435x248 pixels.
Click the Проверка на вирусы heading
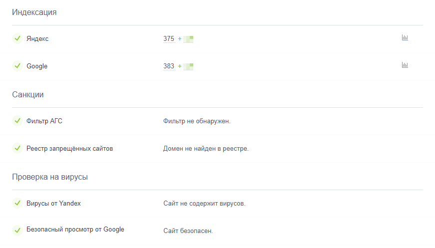pos(50,177)
